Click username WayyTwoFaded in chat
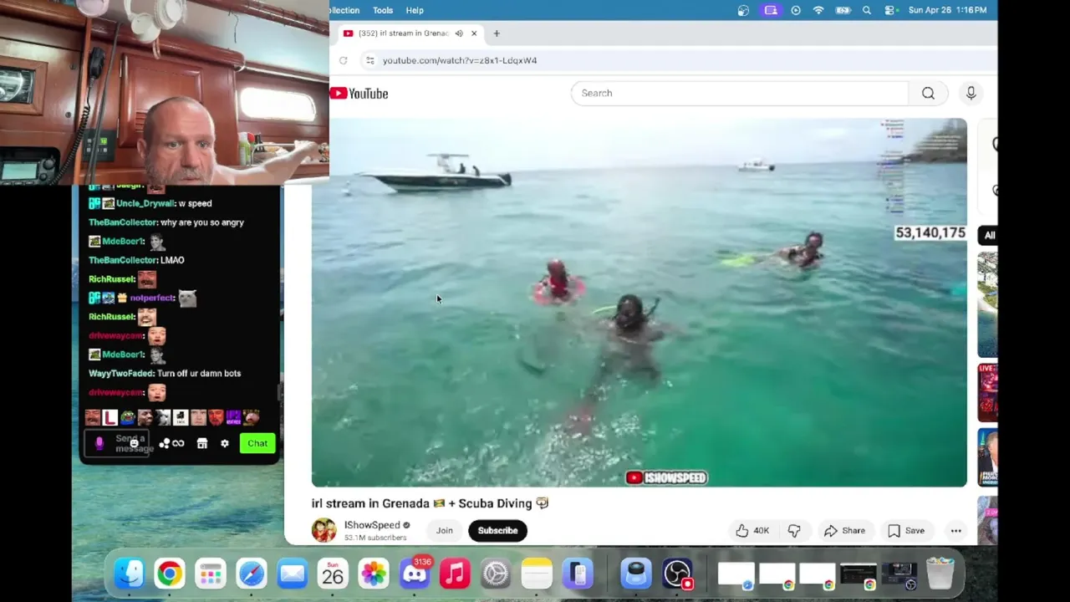 [121, 373]
